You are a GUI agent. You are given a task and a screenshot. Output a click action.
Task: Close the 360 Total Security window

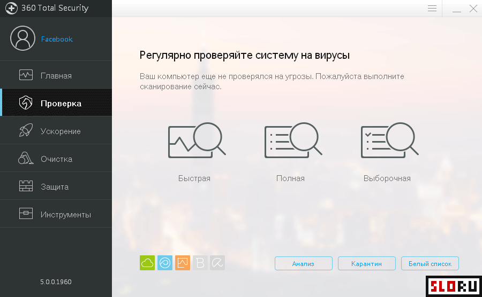tap(473, 9)
